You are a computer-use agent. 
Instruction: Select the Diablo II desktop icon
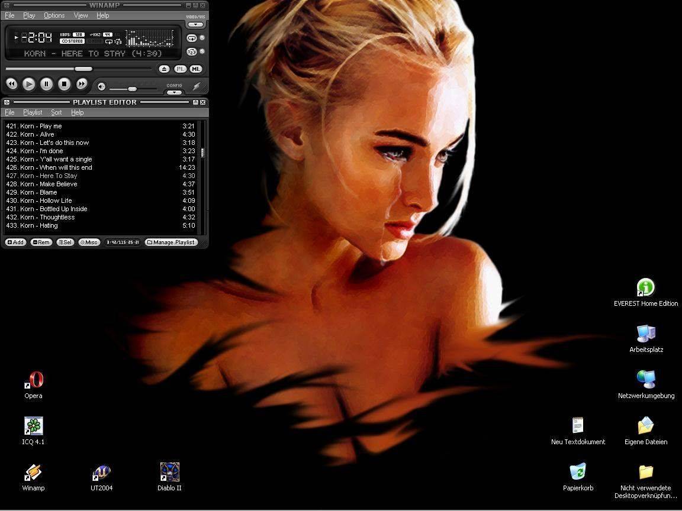(x=170, y=473)
